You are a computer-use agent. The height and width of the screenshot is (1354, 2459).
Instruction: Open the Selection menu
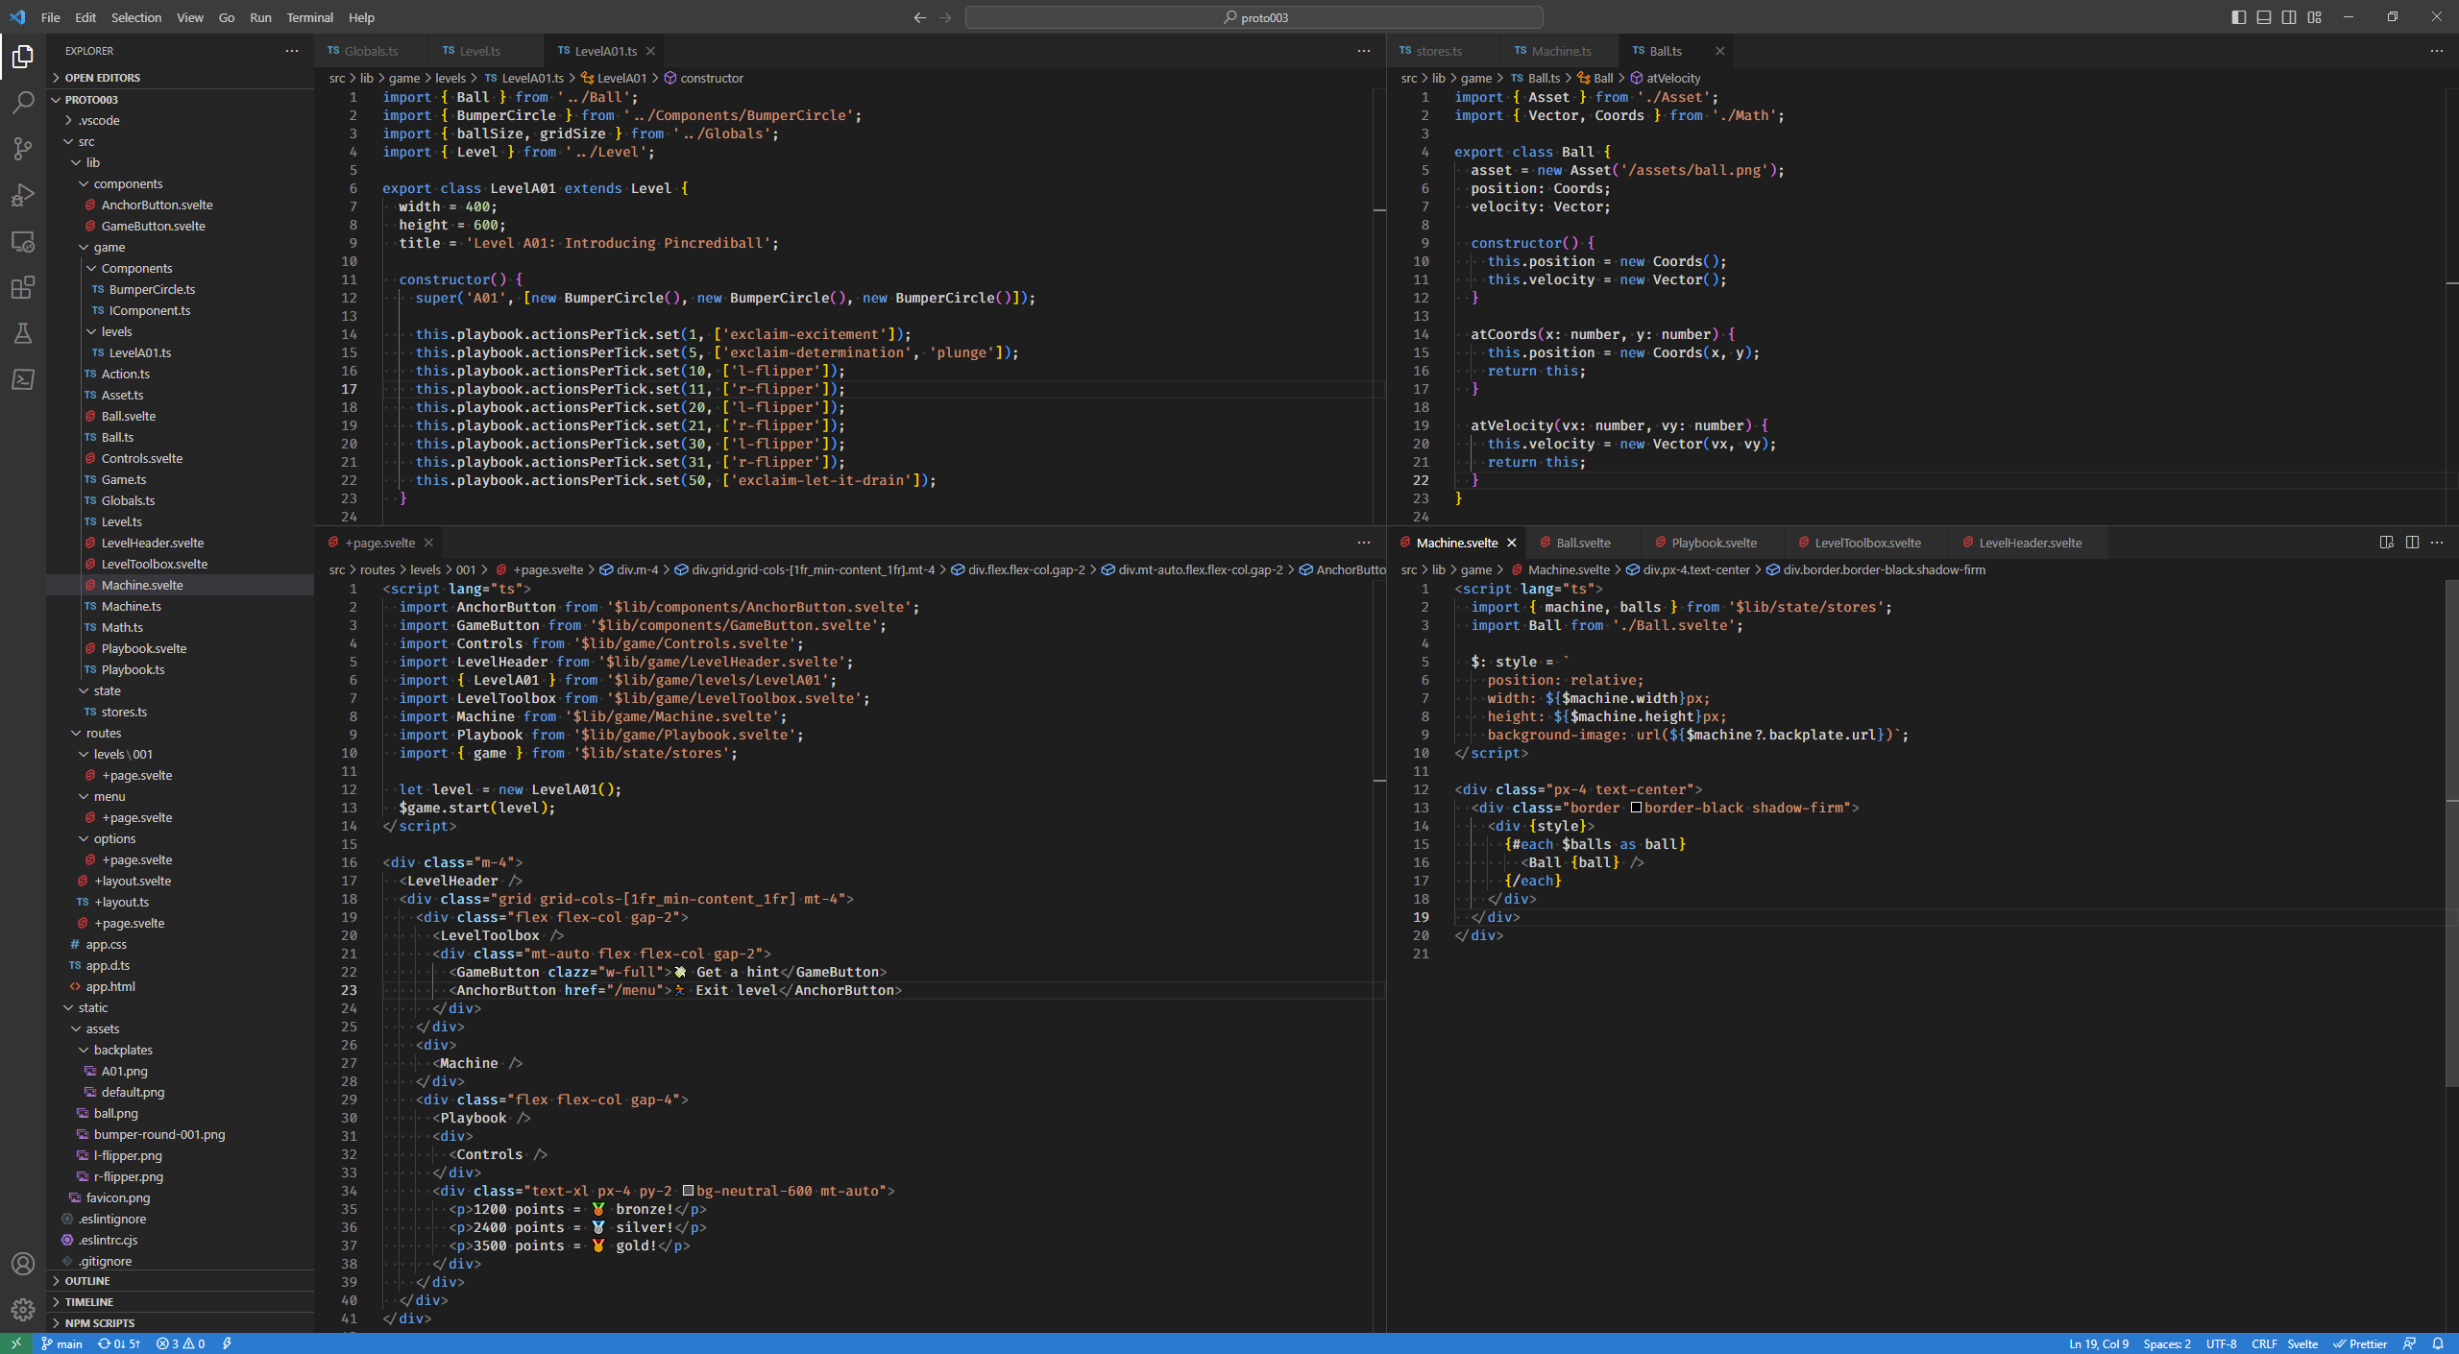point(136,17)
